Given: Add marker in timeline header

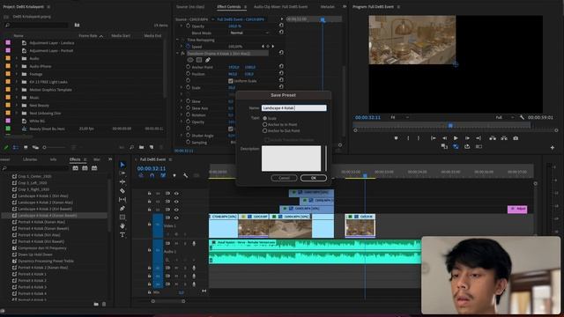Looking at the screenshot, I should click(x=174, y=175).
